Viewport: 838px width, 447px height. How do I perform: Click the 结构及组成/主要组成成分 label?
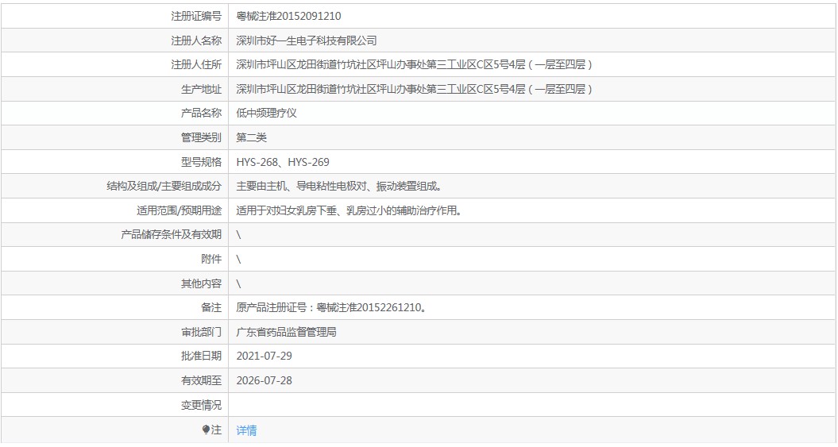point(164,187)
